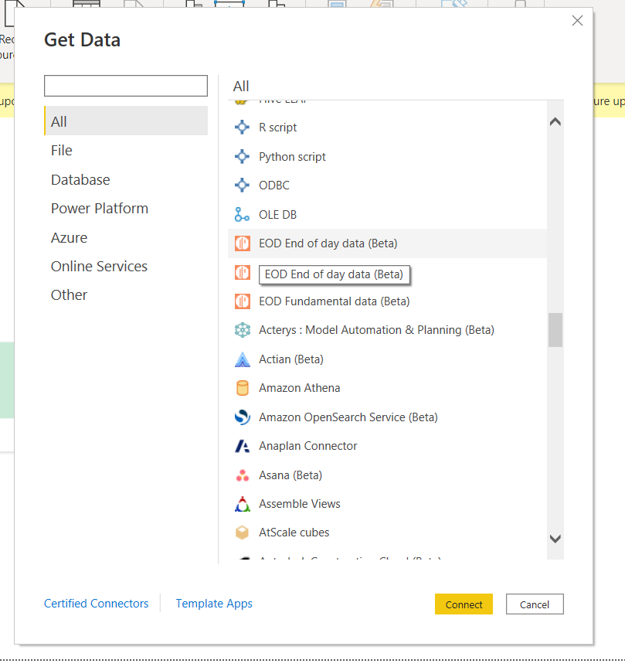625x667 pixels.
Task: Select Python script from the list
Action: [x=387, y=157]
